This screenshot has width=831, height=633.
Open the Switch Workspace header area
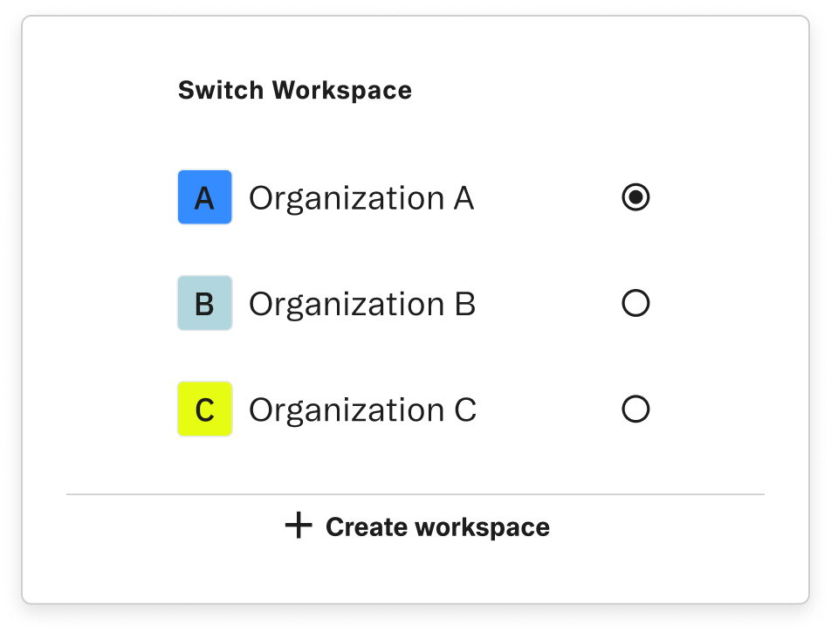tap(295, 89)
